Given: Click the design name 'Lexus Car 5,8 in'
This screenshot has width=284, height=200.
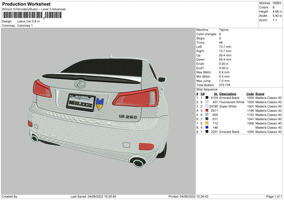Looking at the screenshot, I should click(x=28, y=21).
